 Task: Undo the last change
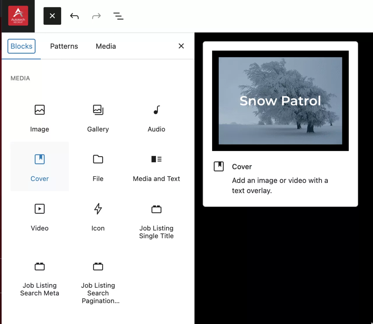[74, 16]
